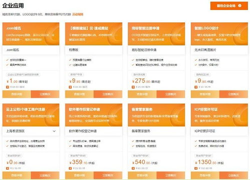Buy now in 智能LOGO设计 card
This screenshot has width=250, height=180.
pos(233,94)
